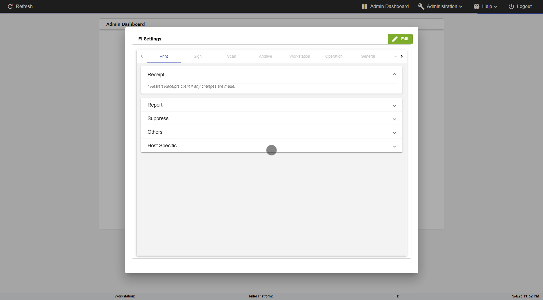
Task: Click the Refresh icon in top bar
Action: pos(10,6)
